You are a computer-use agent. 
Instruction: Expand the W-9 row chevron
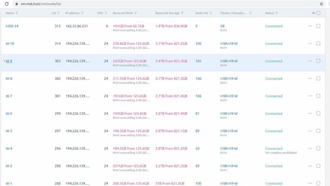coord(4,61)
